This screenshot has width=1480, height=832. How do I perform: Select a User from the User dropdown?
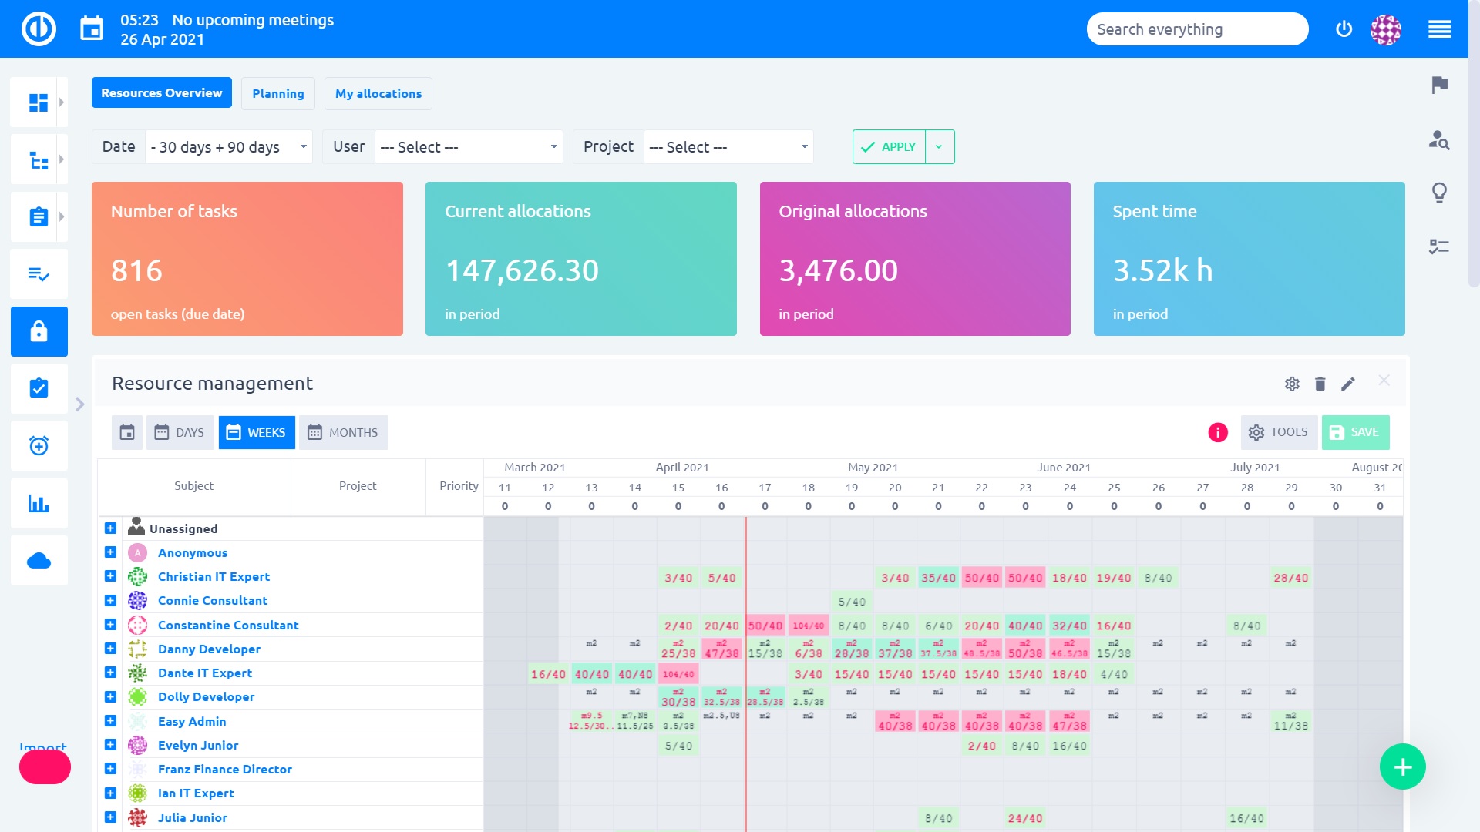[x=466, y=146]
